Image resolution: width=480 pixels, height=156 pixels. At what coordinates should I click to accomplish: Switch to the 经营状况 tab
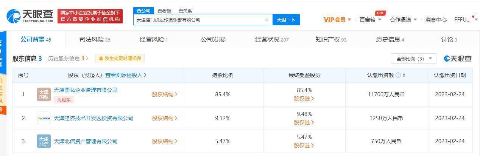coord(272,40)
